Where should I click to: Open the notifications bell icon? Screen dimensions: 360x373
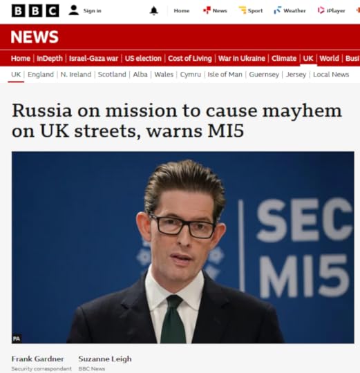tap(153, 11)
